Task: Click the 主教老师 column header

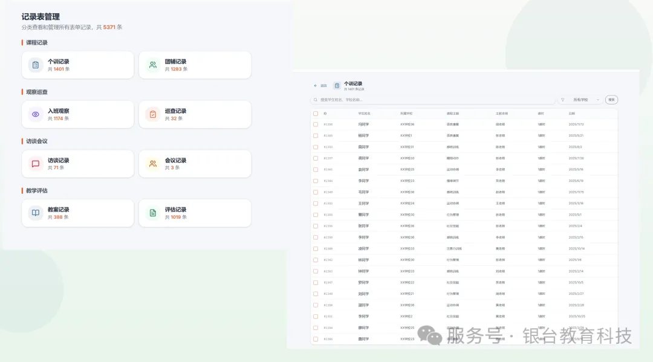Action: pos(501,114)
